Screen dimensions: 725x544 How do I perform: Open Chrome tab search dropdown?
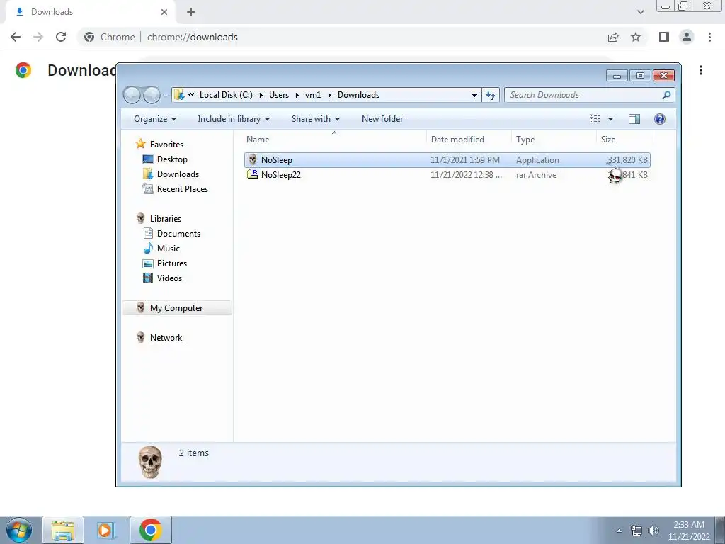pyautogui.click(x=640, y=12)
